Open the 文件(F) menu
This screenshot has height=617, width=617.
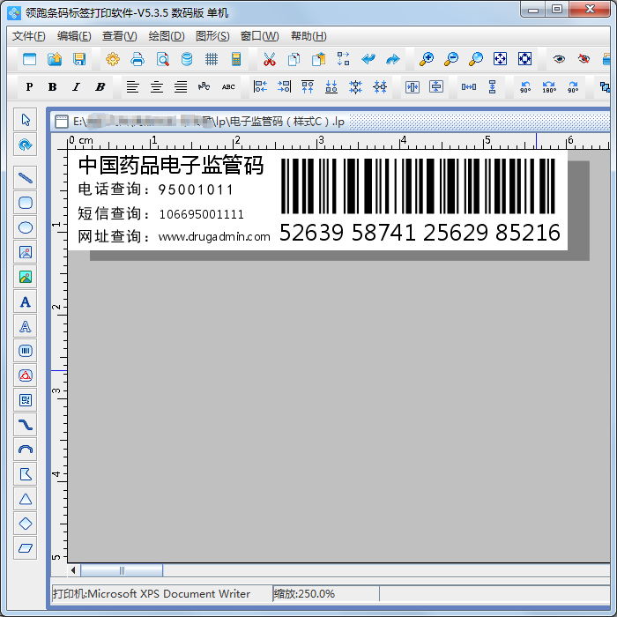pyautogui.click(x=29, y=36)
